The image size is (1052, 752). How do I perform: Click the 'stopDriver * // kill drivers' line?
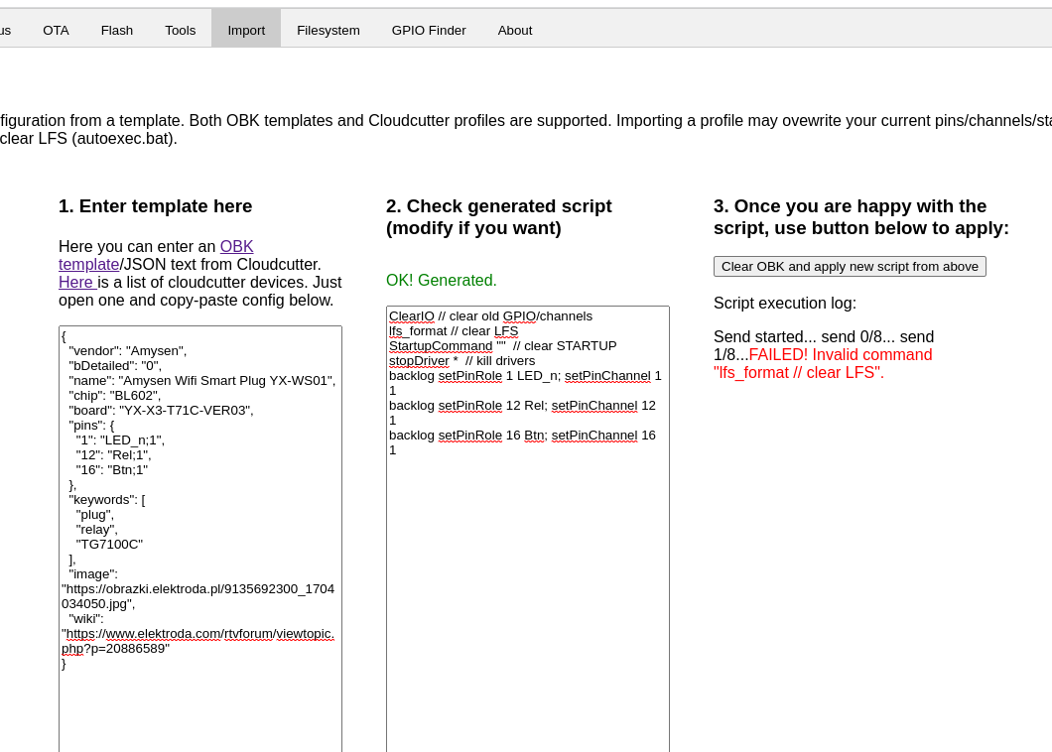coord(462,361)
